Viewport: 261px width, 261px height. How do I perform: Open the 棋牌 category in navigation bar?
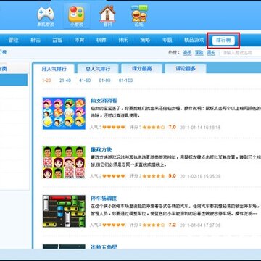(x=101, y=40)
